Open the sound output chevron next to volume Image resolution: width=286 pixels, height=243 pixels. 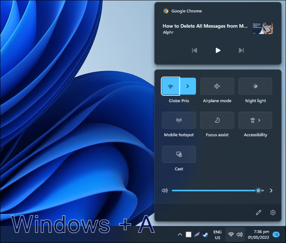pos(271,191)
